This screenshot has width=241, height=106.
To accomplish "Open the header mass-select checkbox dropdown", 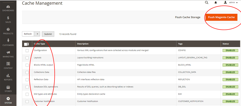I will [27, 44].
